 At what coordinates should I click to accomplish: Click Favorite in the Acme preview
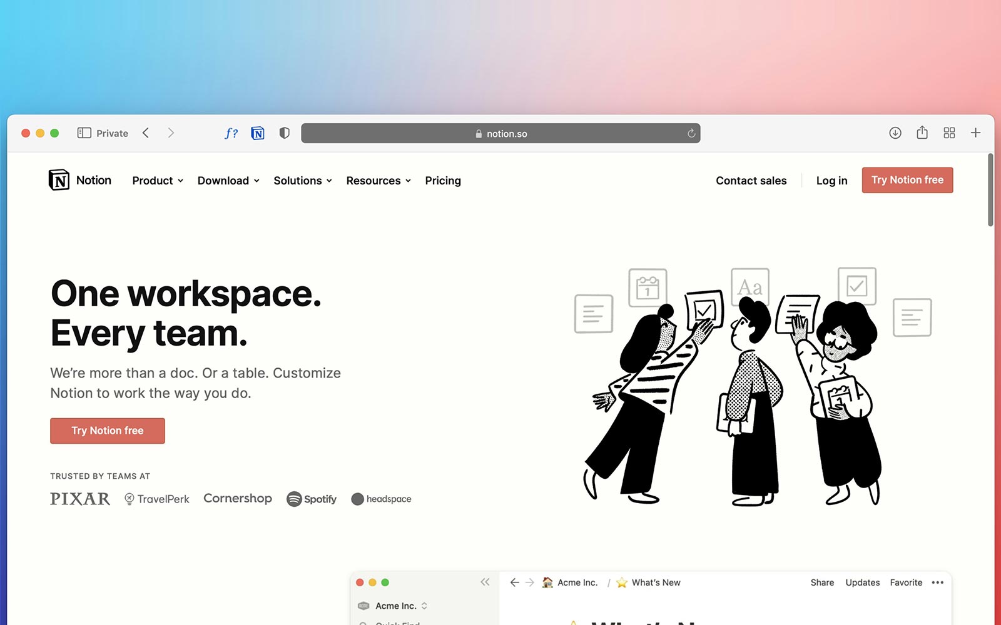[906, 582]
